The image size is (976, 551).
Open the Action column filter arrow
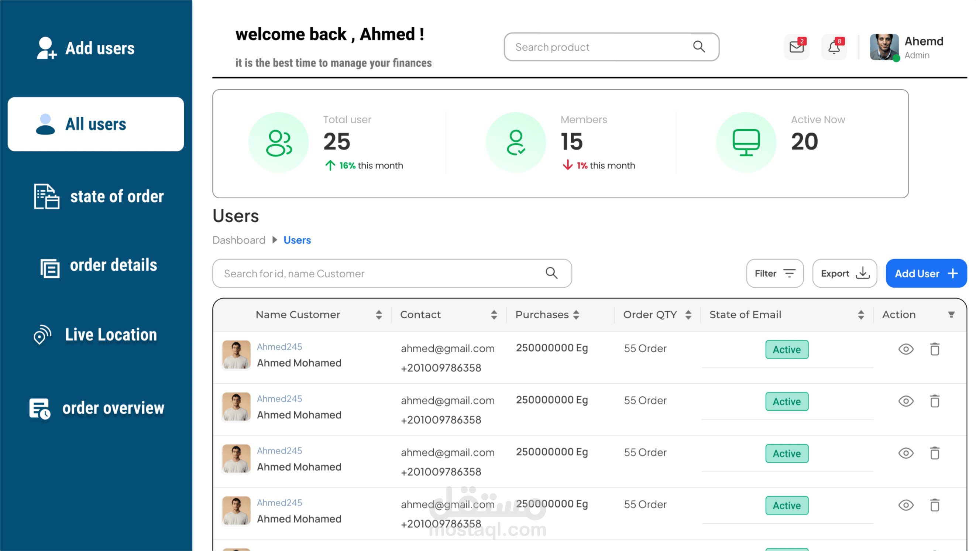click(x=951, y=315)
